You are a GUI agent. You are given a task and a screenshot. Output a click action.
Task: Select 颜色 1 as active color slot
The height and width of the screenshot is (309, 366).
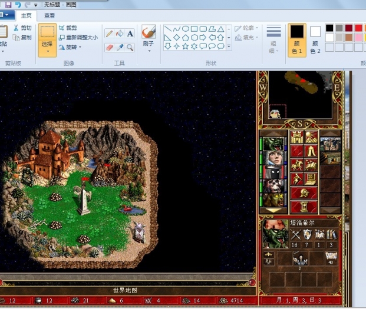point(297,40)
